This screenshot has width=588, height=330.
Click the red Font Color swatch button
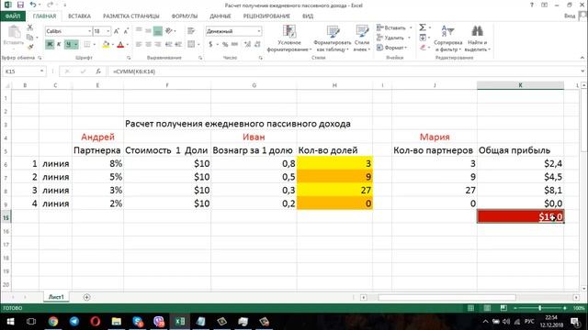(120, 45)
